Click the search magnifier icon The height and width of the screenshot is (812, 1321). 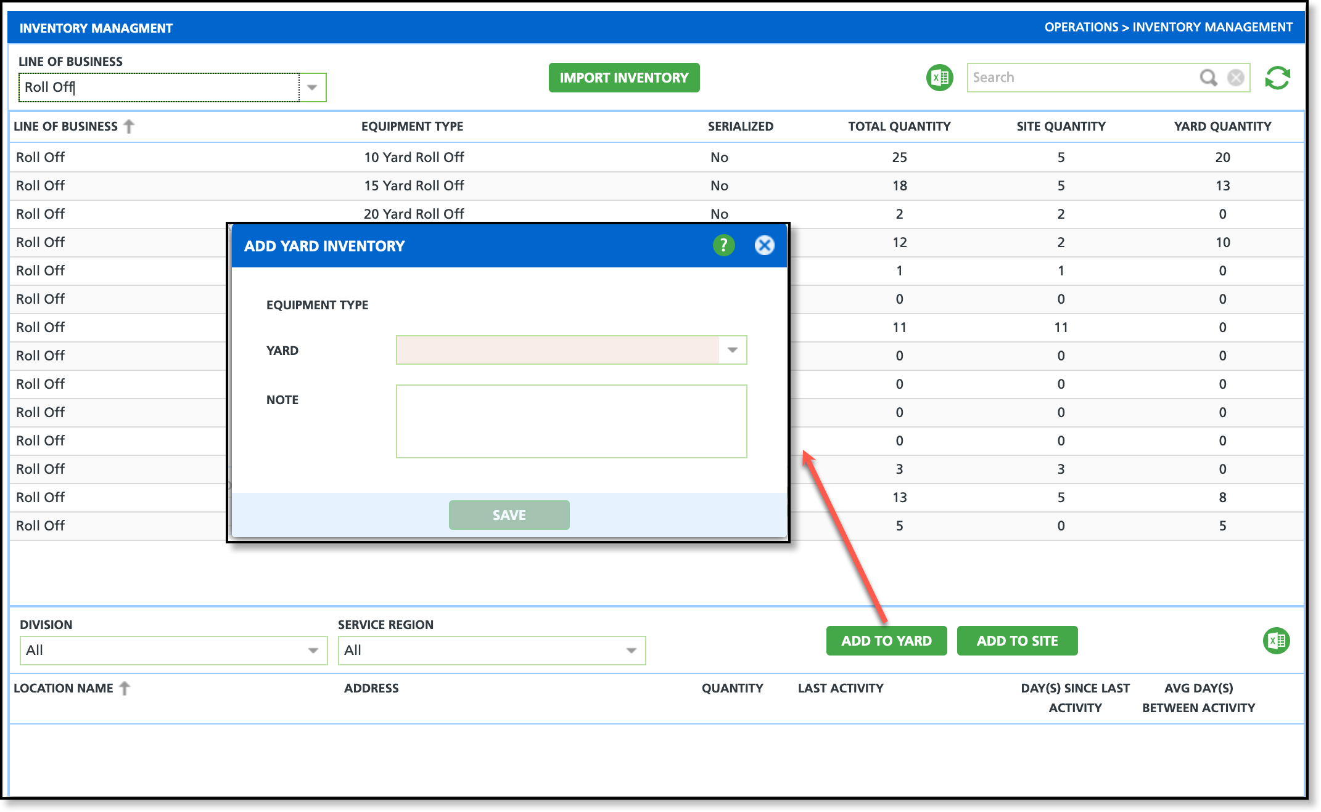tap(1208, 78)
